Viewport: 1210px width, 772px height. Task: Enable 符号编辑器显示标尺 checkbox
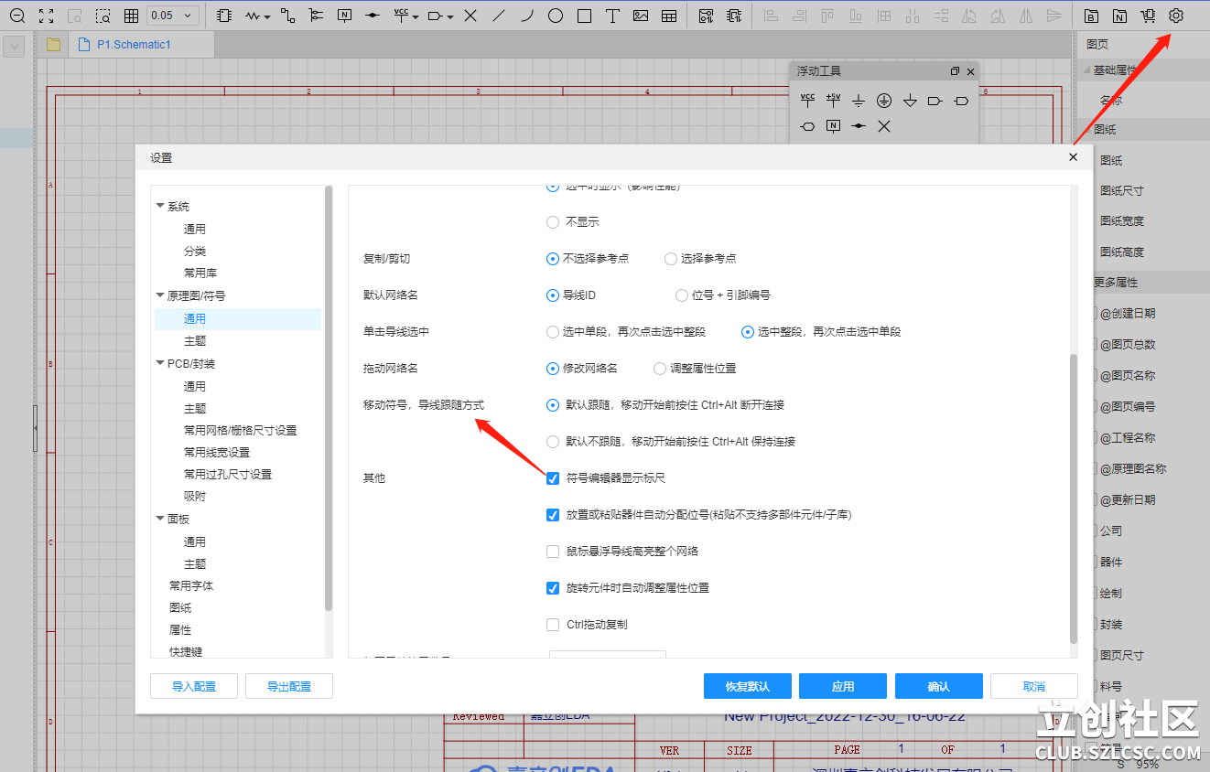553,478
